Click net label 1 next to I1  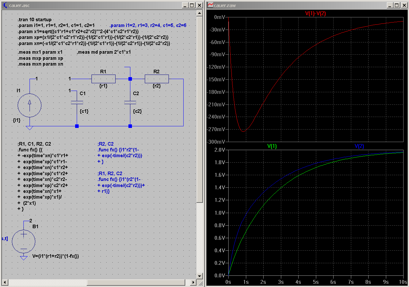pos(37,78)
